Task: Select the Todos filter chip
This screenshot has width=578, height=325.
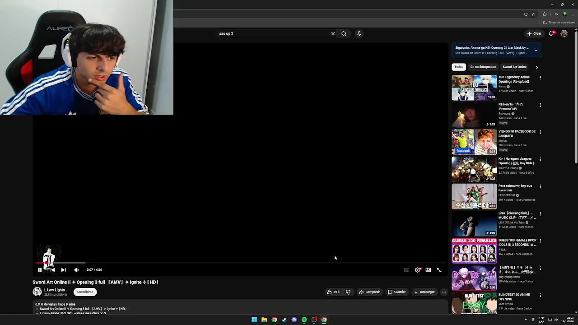Action: [459, 67]
